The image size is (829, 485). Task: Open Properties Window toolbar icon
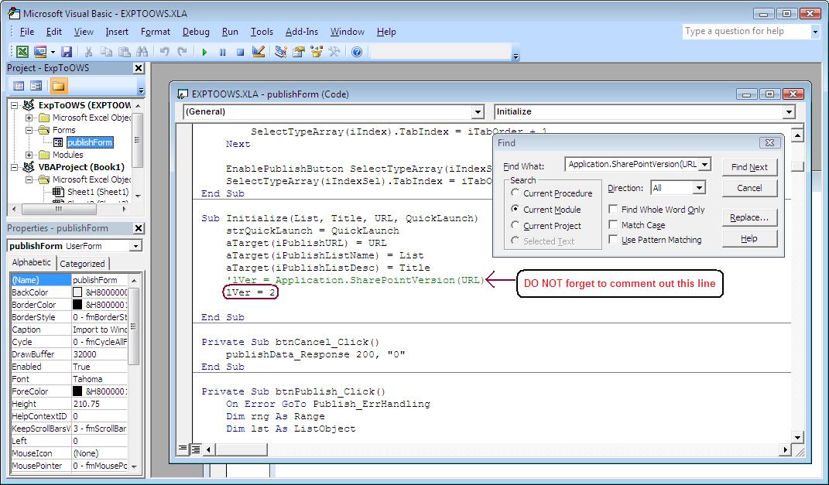299,52
